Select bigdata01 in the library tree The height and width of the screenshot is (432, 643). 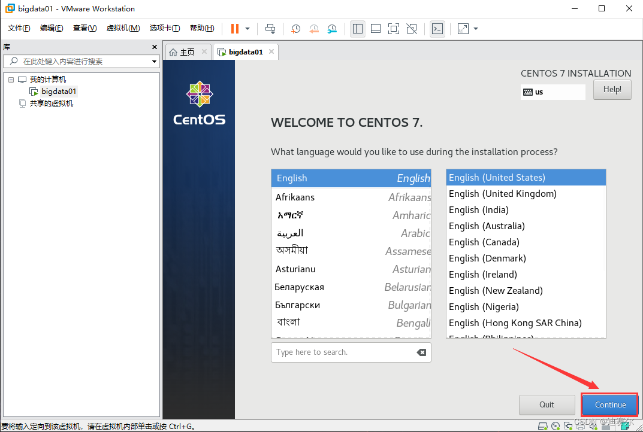[x=59, y=92]
